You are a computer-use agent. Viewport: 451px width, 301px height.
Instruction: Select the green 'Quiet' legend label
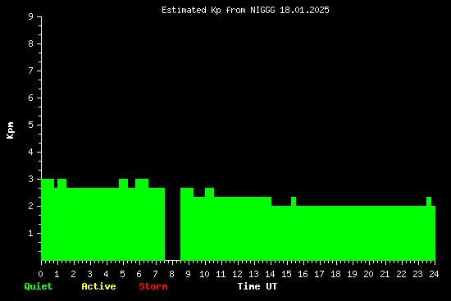pos(39,286)
